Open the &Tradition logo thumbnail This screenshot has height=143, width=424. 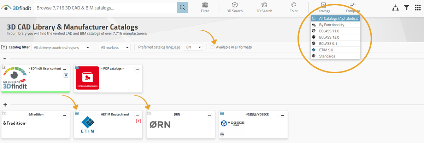pos(15,123)
